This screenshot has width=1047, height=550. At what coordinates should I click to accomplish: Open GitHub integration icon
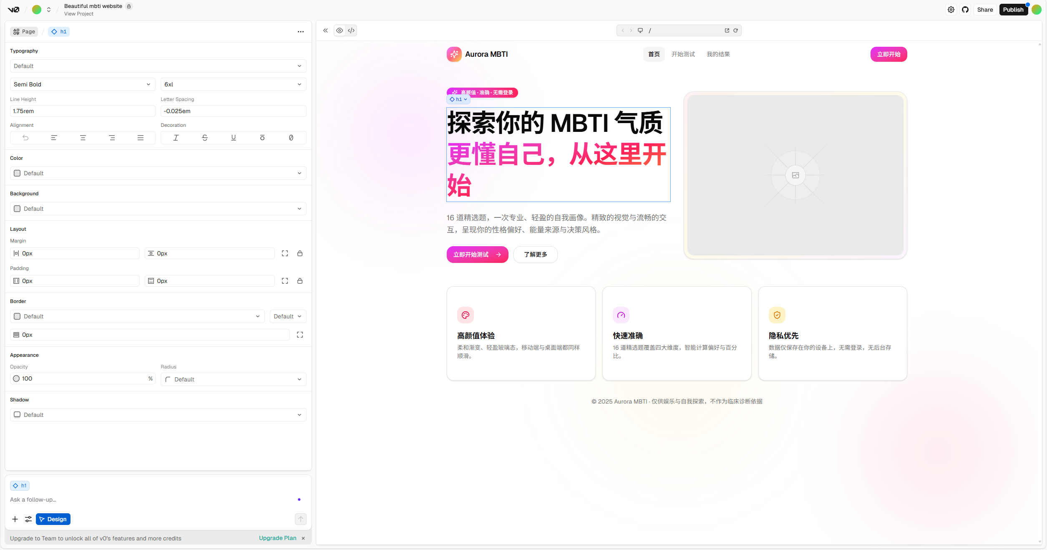click(x=965, y=10)
